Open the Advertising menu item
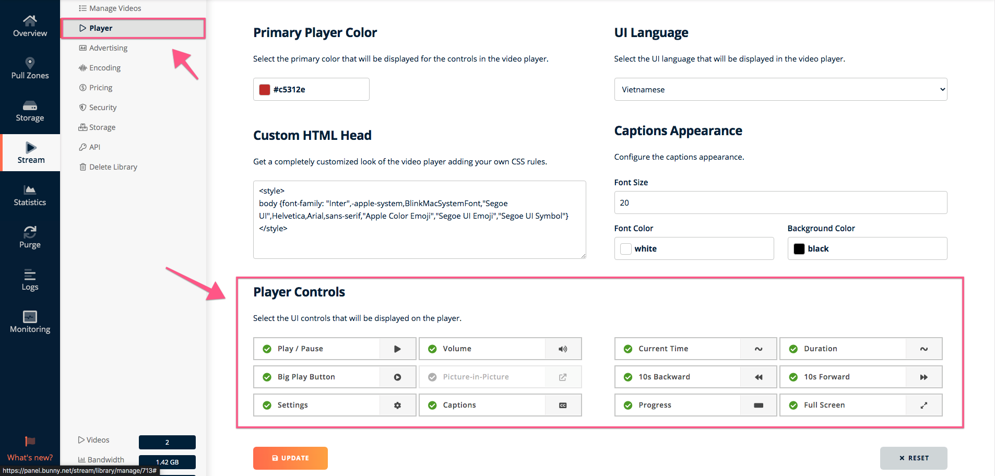This screenshot has height=476, width=995. point(103,48)
